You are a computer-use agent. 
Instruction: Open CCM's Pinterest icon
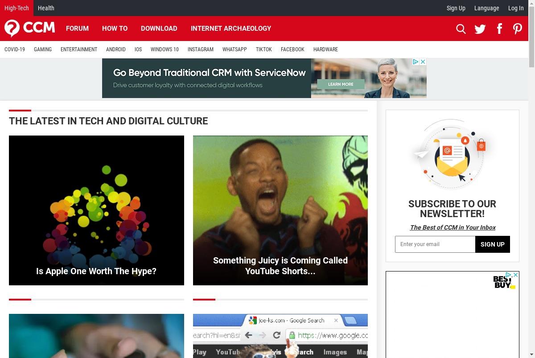[518, 29]
